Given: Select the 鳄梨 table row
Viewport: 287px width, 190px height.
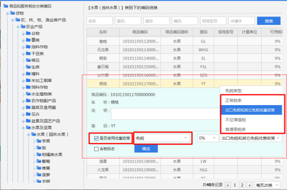Looking at the screenshot, I should click(184, 59).
